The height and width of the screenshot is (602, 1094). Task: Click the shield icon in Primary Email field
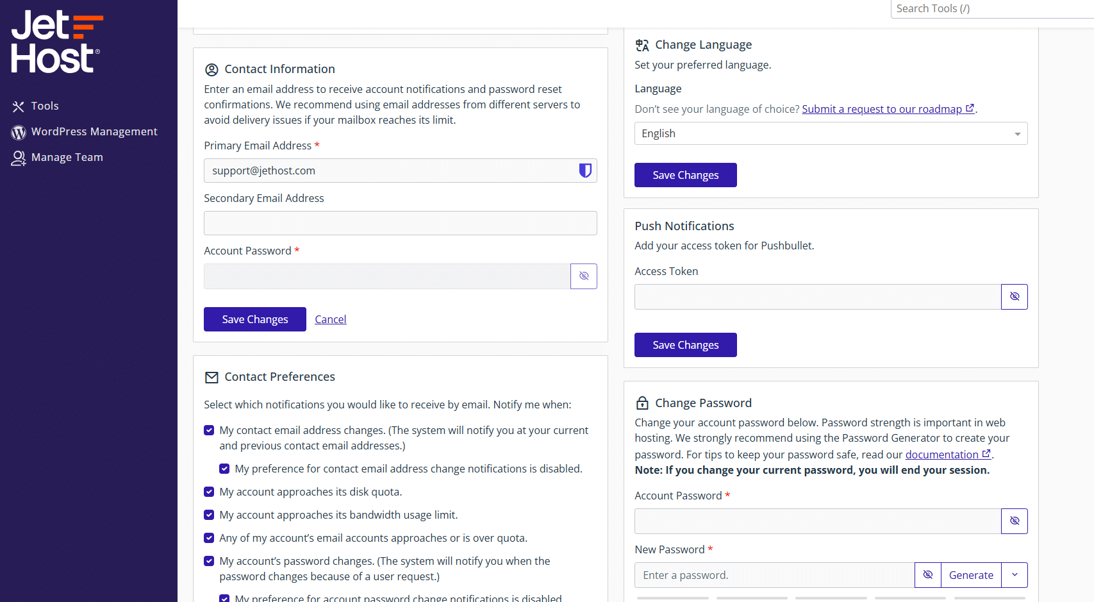(584, 171)
